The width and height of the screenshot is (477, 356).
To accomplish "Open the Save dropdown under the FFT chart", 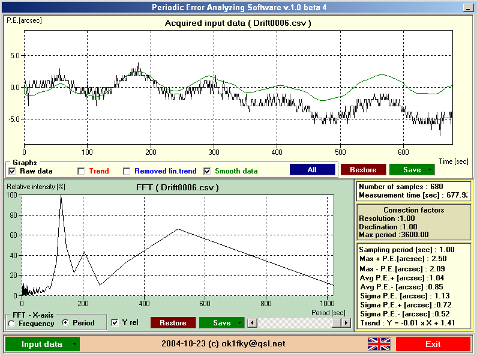I will (x=239, y=324).
